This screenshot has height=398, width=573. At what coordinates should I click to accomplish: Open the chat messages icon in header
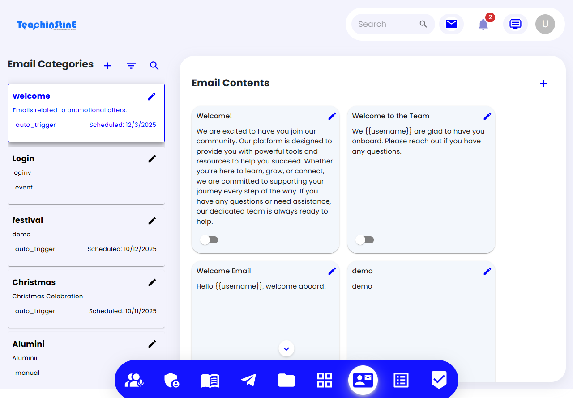[515, 24]
